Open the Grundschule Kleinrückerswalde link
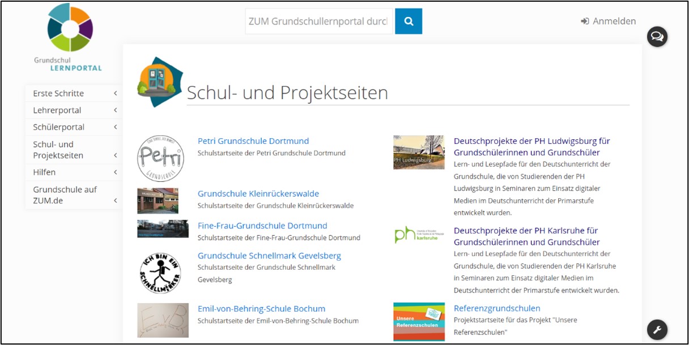This screenshot has width=689, height=345. pyautogui.click(x=258, y=194)
